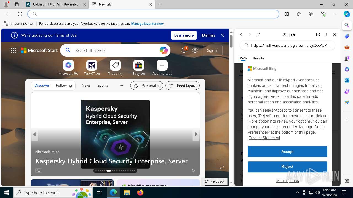Open the Copilot icon in the toolbar

pyautogui.click(x=347, y=14)
